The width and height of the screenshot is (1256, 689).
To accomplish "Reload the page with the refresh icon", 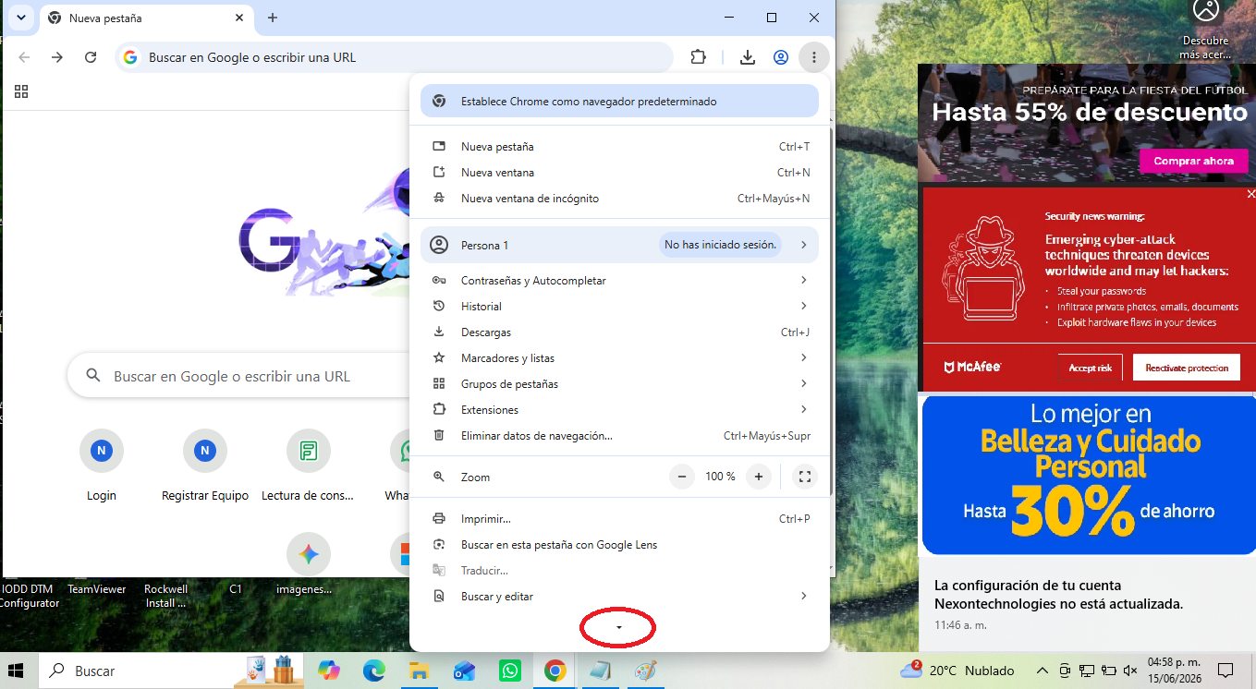I will coord(91,57).
